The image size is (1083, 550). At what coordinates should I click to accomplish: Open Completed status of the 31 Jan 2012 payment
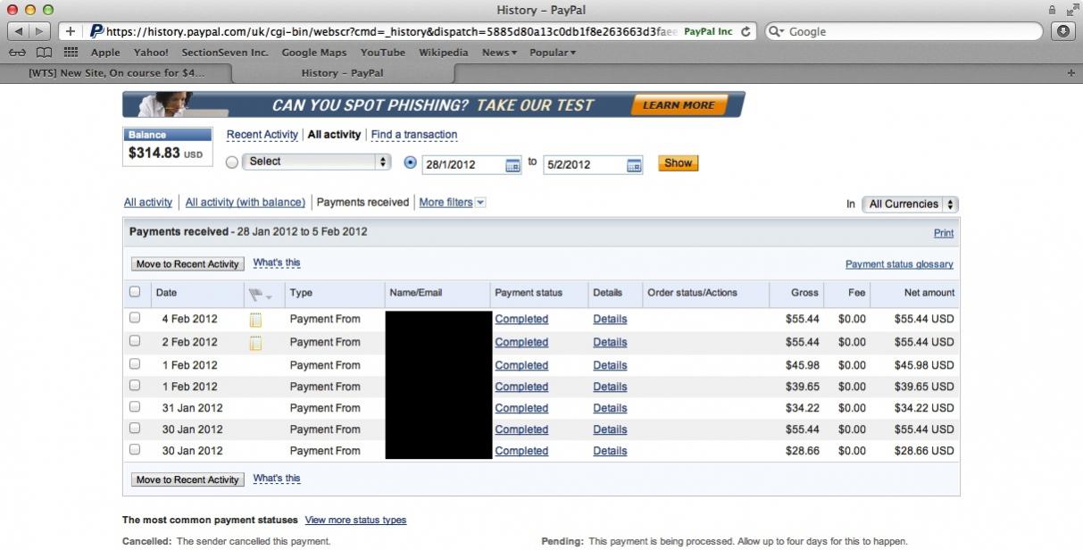521,408
